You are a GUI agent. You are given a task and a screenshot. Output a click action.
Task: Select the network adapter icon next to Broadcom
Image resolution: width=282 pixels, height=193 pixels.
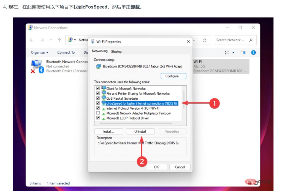click(99, 66)
